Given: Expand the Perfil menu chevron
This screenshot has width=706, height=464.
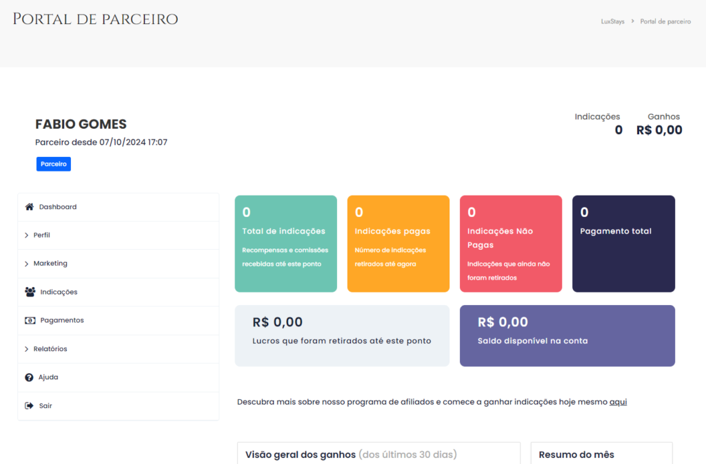Looking at the screenshot, I should [x=26, y=235].
